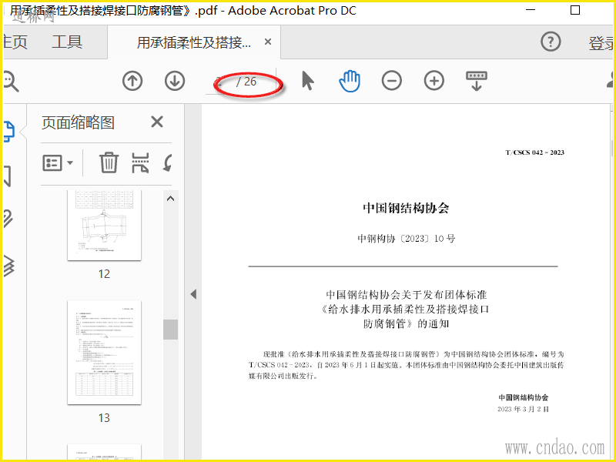Minimize the Acrobat window

[x=531, y=10]
